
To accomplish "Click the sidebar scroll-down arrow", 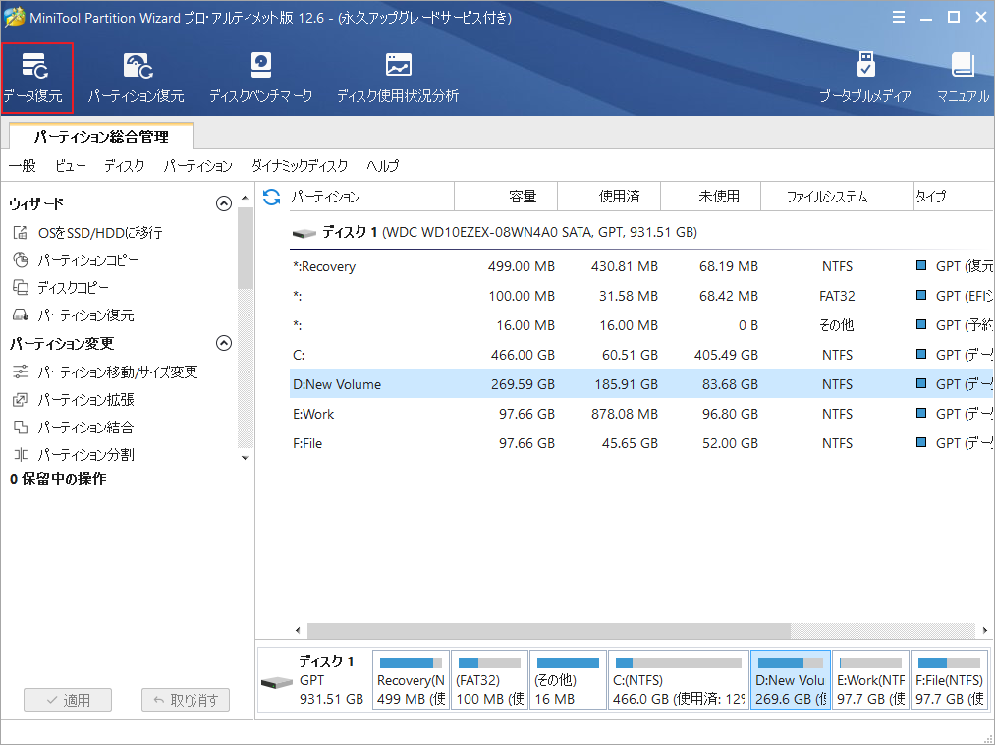I will tap(245, 457).
